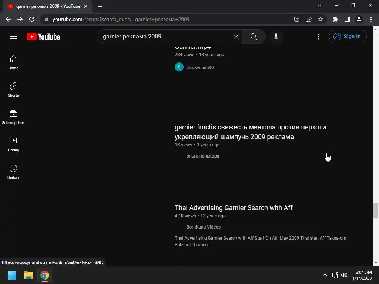Screen dimensions: 379x284
Task: Click 4.1K views 13 years ago text
Action: point(200,216)
